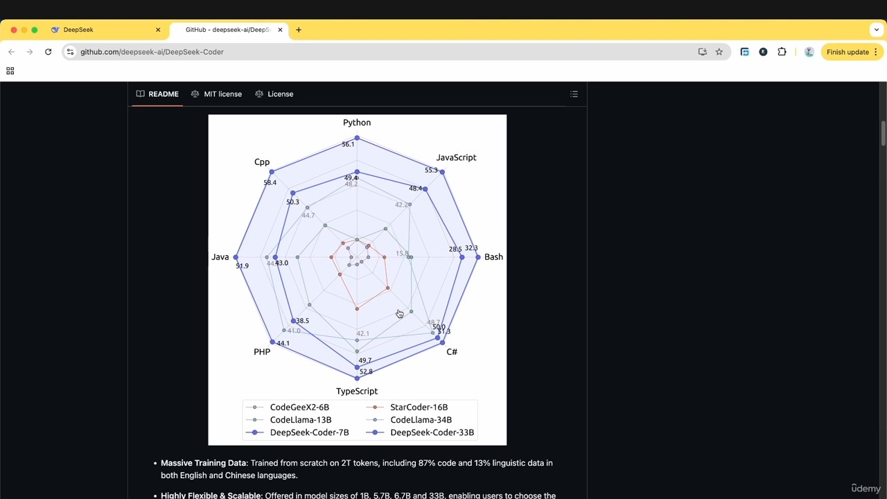Click the '55.3' JavaScript score value
Screen dimensions: 887x499
point(431,170)
